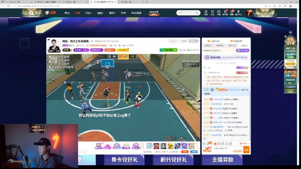Open the yellow pill badge with red dot
Screen dimensions: 301x169
tap(123, 50)
